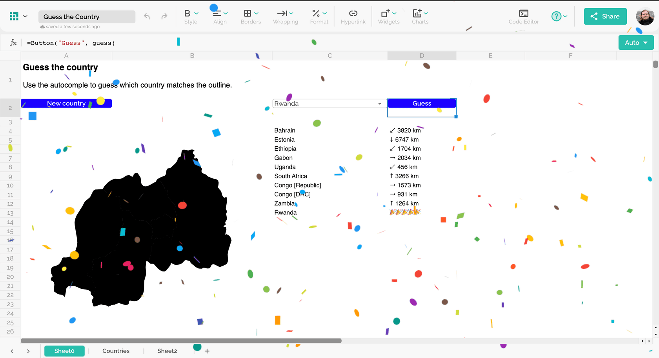Open the Wrapping tool
Viewport: 659px width, 358px height.
(x=282, y=13)
